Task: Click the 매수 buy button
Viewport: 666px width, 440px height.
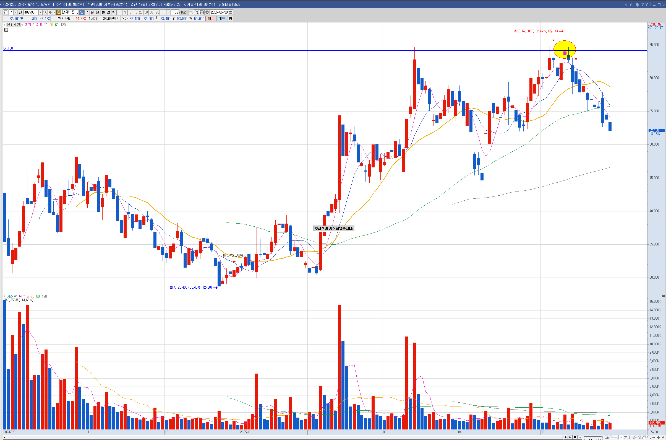Action: point(211,19)
